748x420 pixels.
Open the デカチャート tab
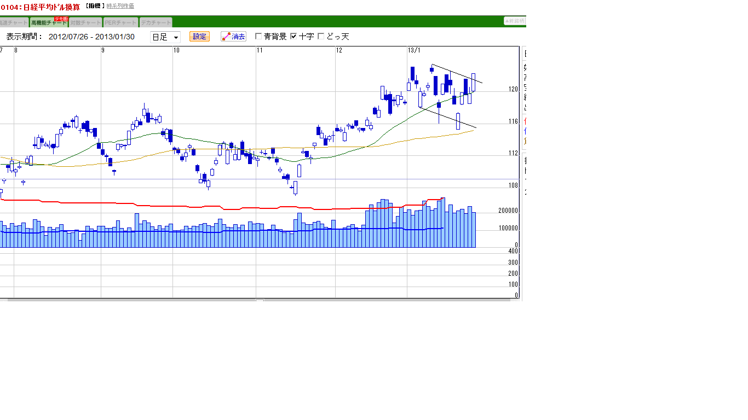coord(156,23)
